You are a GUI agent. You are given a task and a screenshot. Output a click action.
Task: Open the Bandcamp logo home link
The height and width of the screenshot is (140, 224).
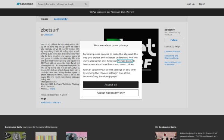coord(25,4)
